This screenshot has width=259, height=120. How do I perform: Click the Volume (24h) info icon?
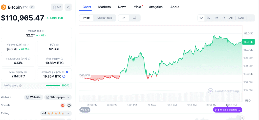pyautogui.click(x=25, y=45)
